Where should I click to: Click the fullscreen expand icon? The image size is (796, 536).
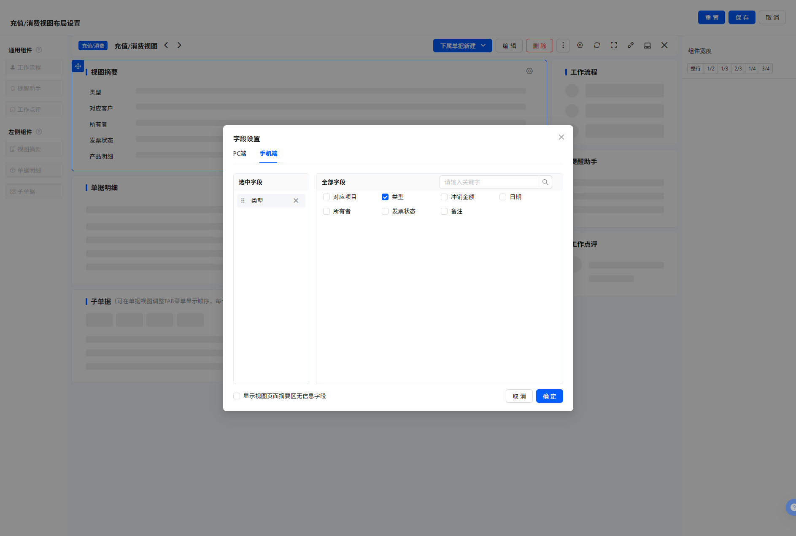613,46
